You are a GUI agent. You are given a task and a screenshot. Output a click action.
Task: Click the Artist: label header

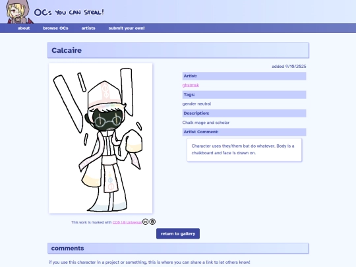point(245,76)
